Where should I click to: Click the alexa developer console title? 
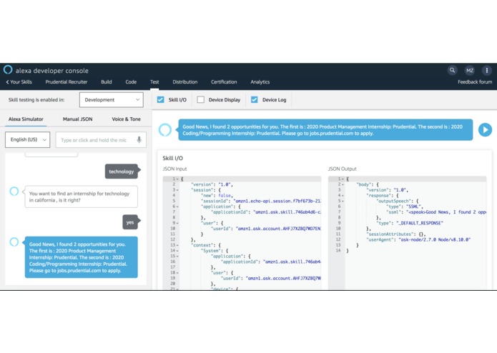(x=52, y=71)
